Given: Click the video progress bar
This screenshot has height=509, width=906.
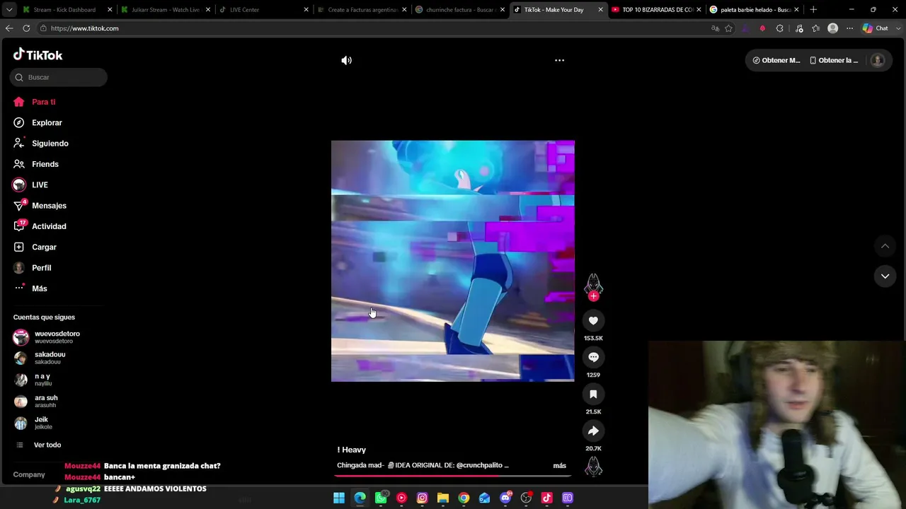Looking at the screenshot, I should click(453, 476).
